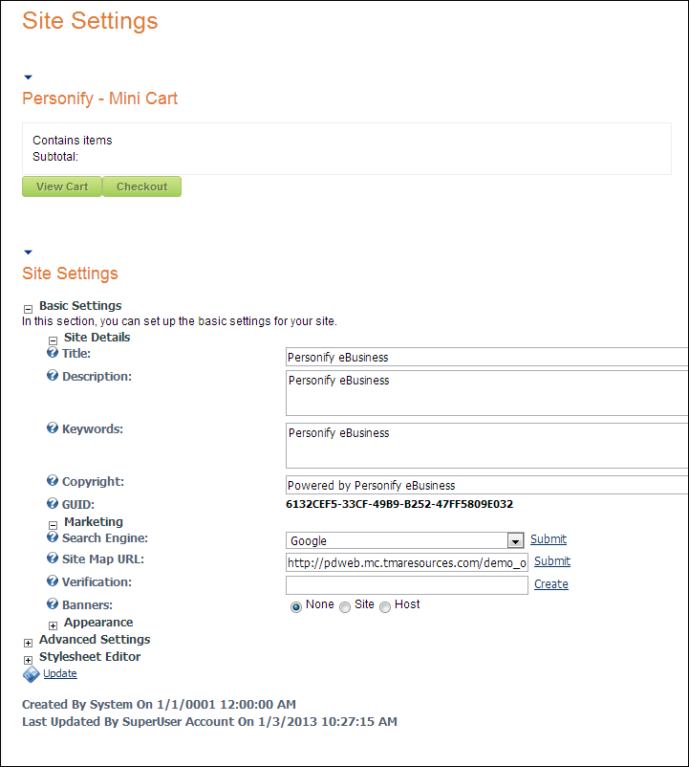The image size is (689, 767).
Task: Click the diamond icon beside Update
Action: [x=30, y=674]
